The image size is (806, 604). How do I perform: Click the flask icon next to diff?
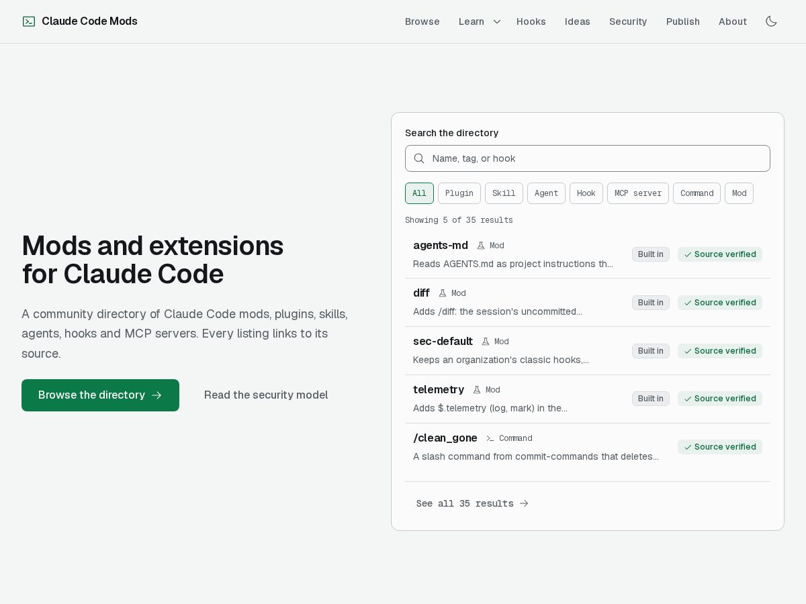(443, 293)
